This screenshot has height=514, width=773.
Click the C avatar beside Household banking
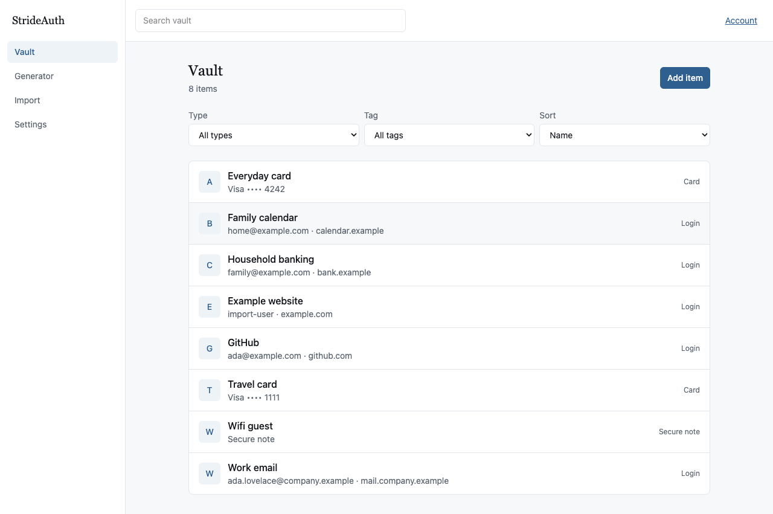[210, 265]
